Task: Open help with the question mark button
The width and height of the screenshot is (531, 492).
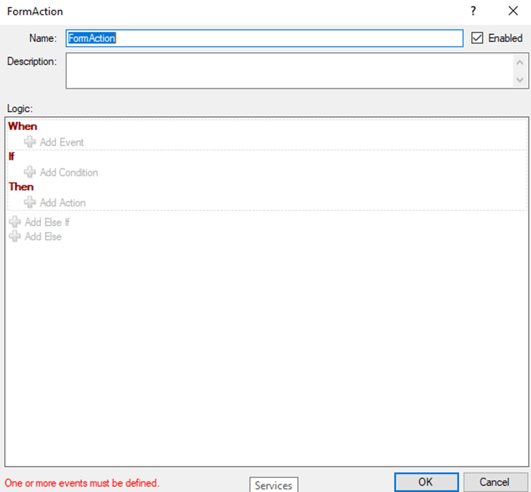Action: pyautogui.click(x=473, y=11)
